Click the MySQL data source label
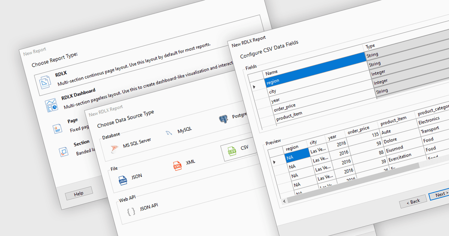This screenshot has height=236, width=449. pos(184,130)
